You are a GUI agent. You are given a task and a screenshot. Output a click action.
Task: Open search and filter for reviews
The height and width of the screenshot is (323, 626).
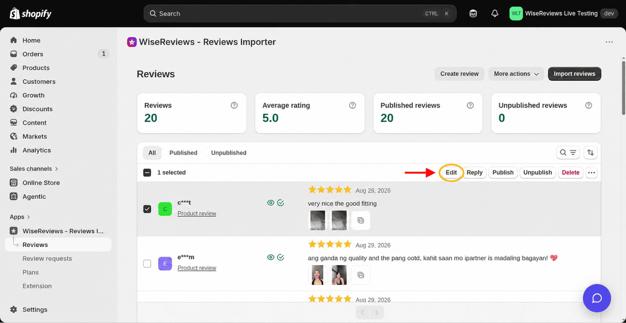point(568,153)
